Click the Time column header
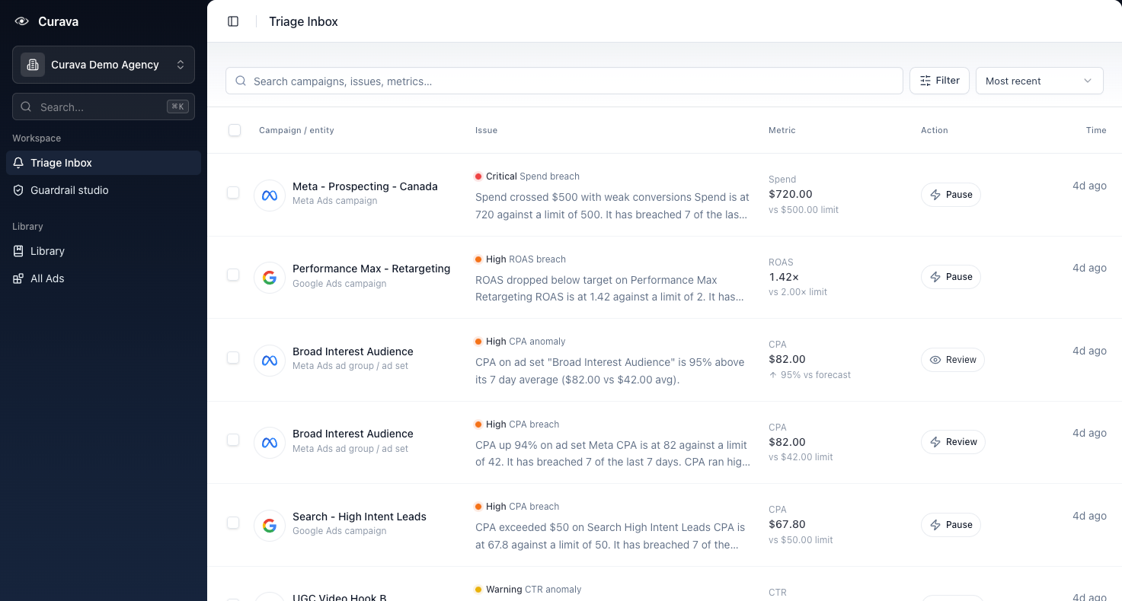The width and height of the screenshot is (1122, 601). (x=1096, y=130)
